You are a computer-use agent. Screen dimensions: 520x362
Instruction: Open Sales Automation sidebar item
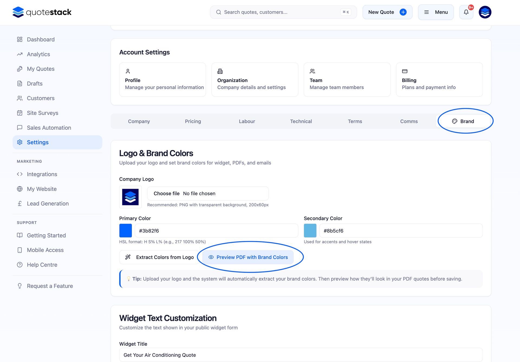pyautogui.click(x=49, y=128)
